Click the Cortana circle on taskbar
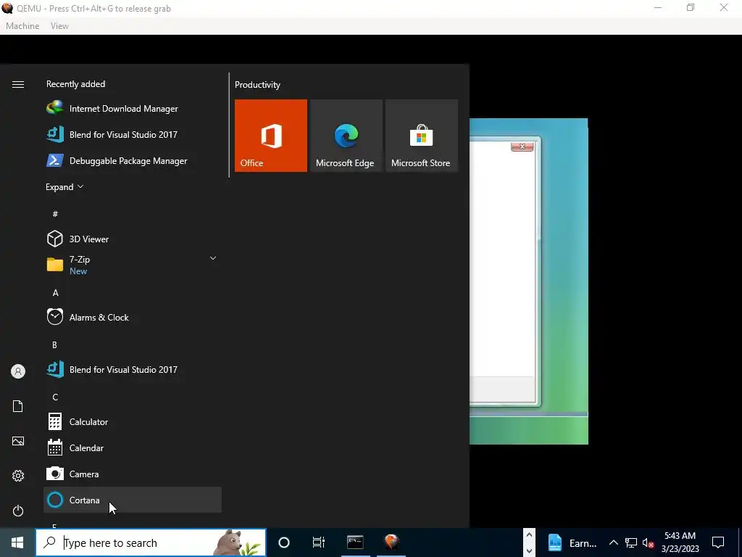 tap(284, 542)
